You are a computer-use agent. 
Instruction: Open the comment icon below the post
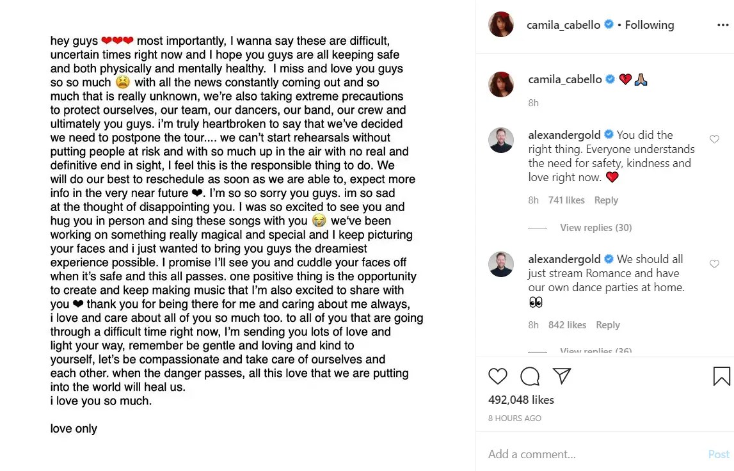click(x=529, y=376)
